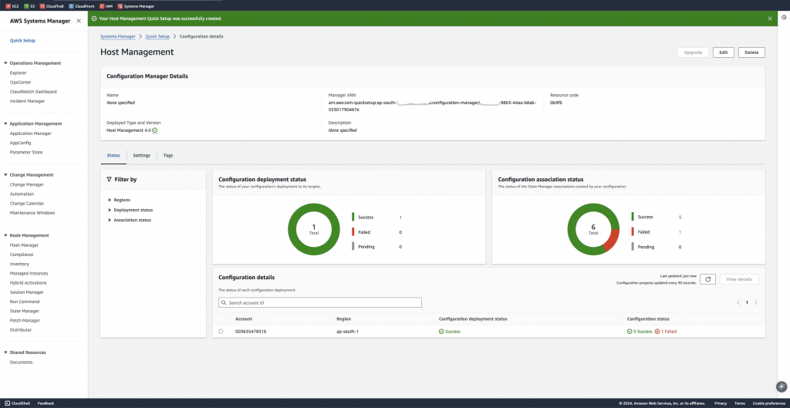
Task: Click the Edit button
Action: (723, 52)
